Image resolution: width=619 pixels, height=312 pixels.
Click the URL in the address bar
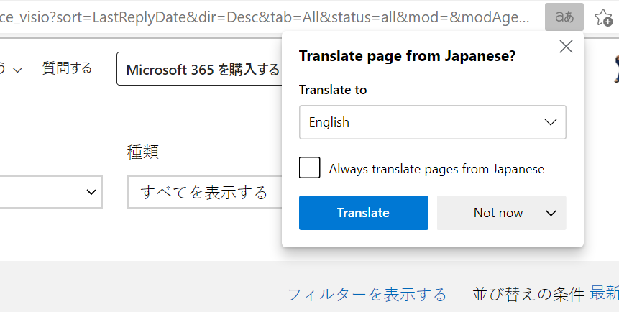(266, 17)
